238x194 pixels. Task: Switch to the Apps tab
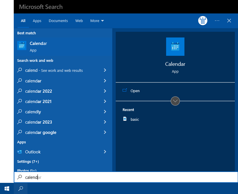click(x=37, y=21)
